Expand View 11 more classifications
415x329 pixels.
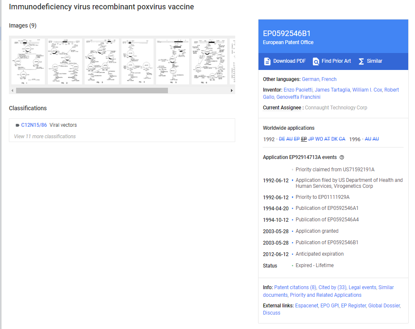point(45,137)
